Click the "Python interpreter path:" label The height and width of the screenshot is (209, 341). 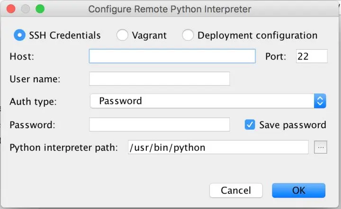(x=63, y=148)
